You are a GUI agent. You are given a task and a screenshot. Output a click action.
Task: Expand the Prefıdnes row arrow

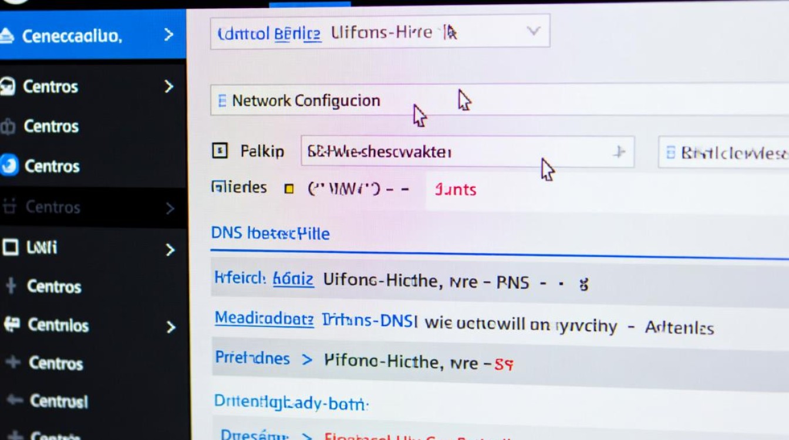(x=306, y=359)
